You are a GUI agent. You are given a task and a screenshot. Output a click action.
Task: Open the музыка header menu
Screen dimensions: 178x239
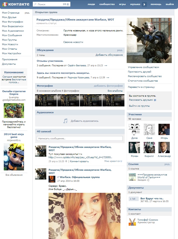(x=135, y=4)
